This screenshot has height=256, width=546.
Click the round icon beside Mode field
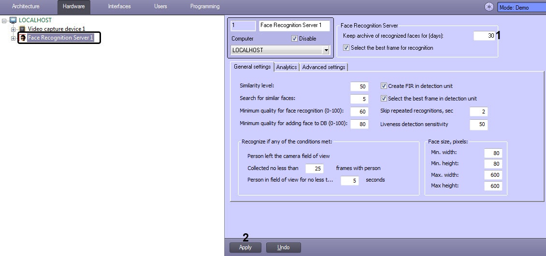click(489, 7)
